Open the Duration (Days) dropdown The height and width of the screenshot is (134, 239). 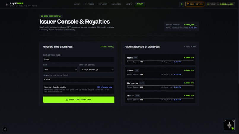tap(97, 70)
